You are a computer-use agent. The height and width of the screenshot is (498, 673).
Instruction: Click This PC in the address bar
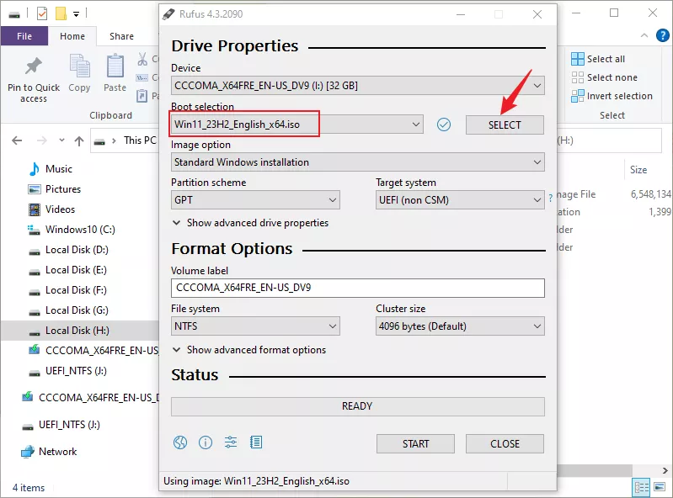coord(140,140)
